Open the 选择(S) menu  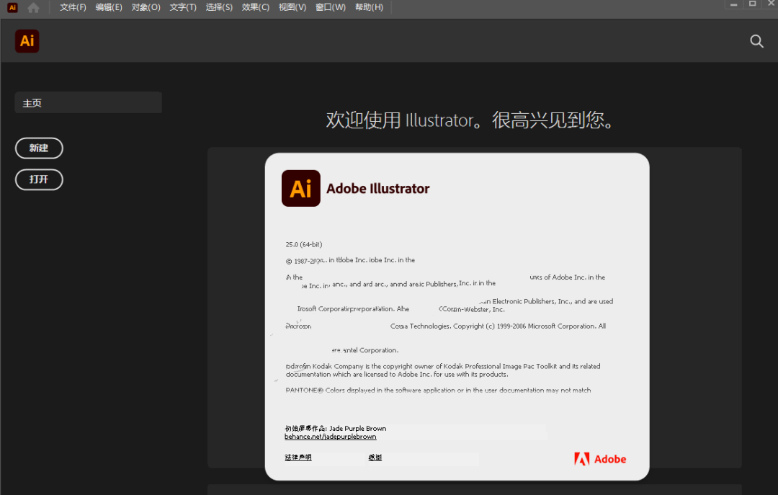(219, 7)
